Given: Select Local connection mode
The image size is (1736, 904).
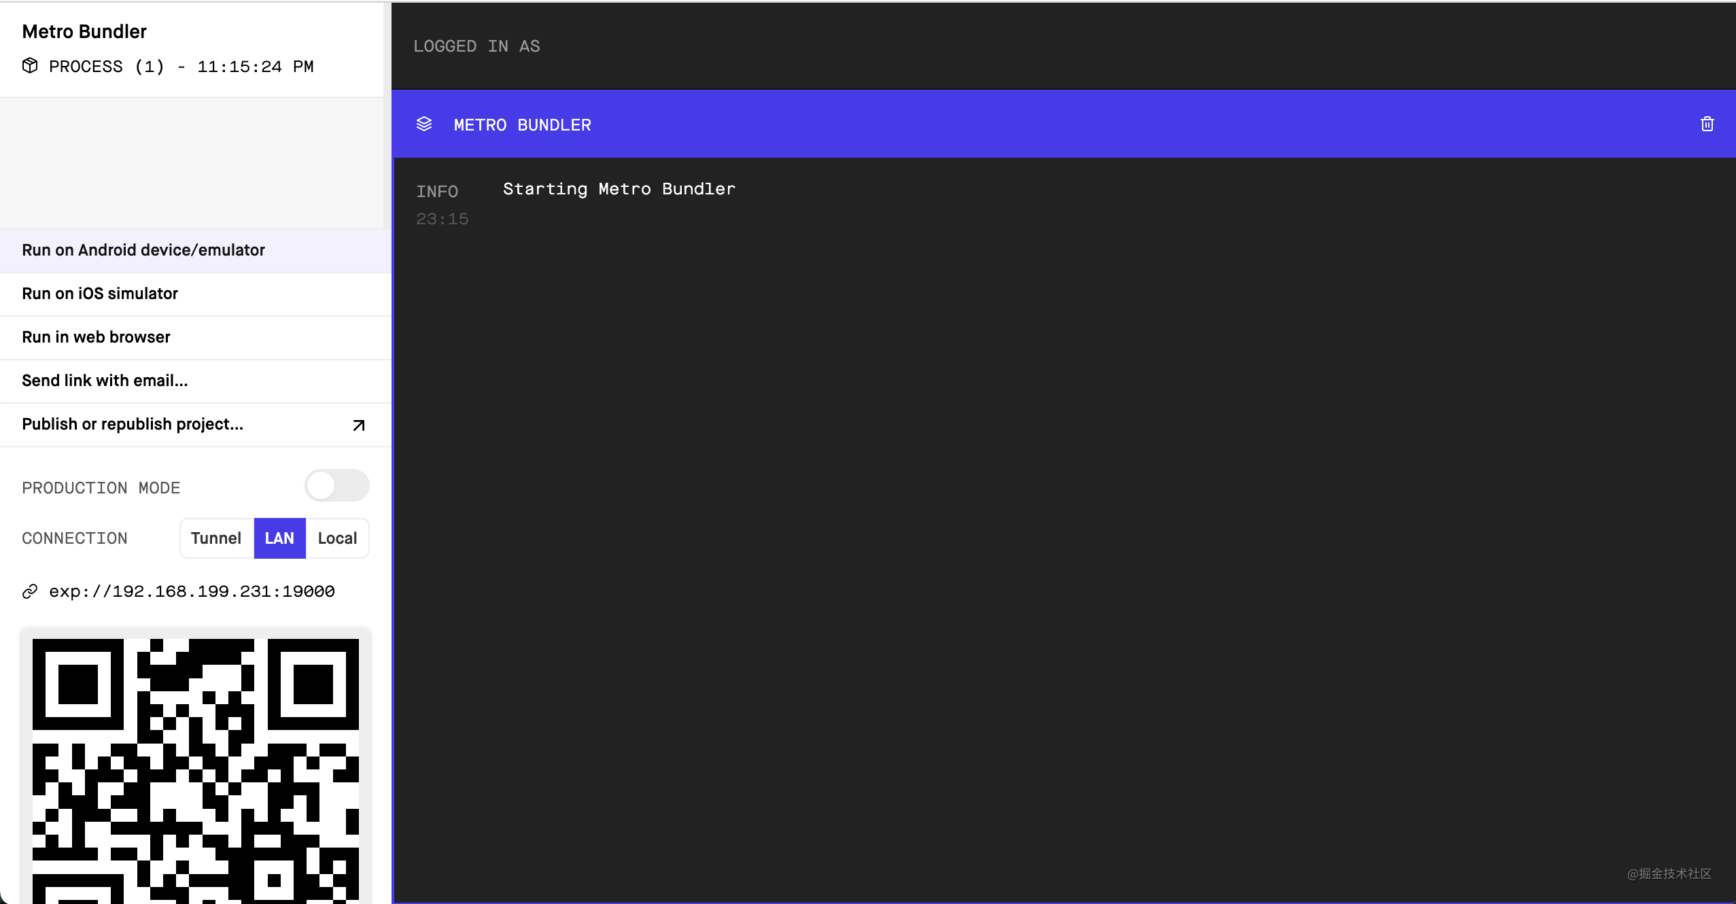Looking at the screenshot, I should 338,538.
